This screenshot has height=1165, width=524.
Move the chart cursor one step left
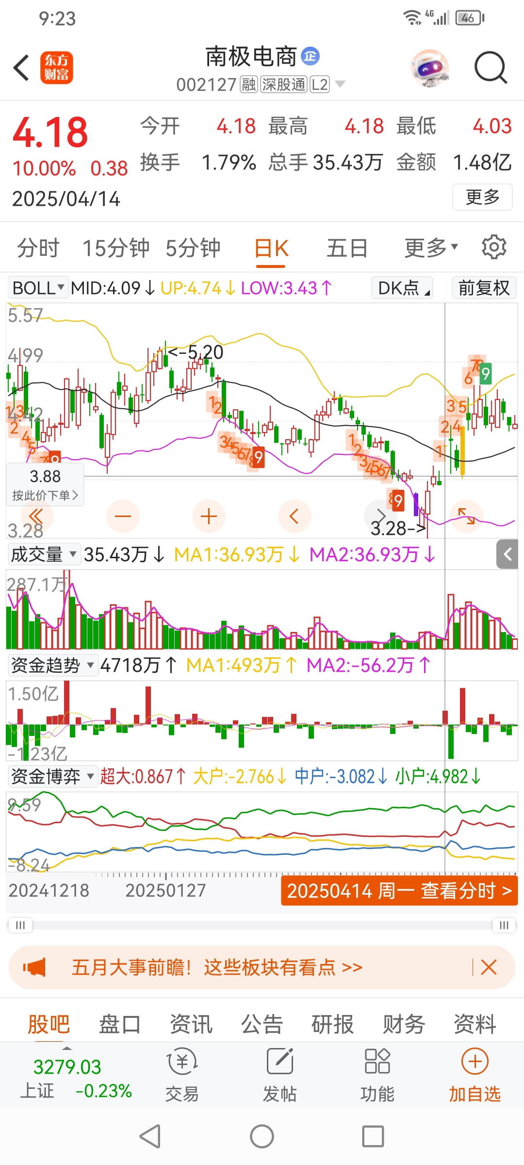point(295,516)
